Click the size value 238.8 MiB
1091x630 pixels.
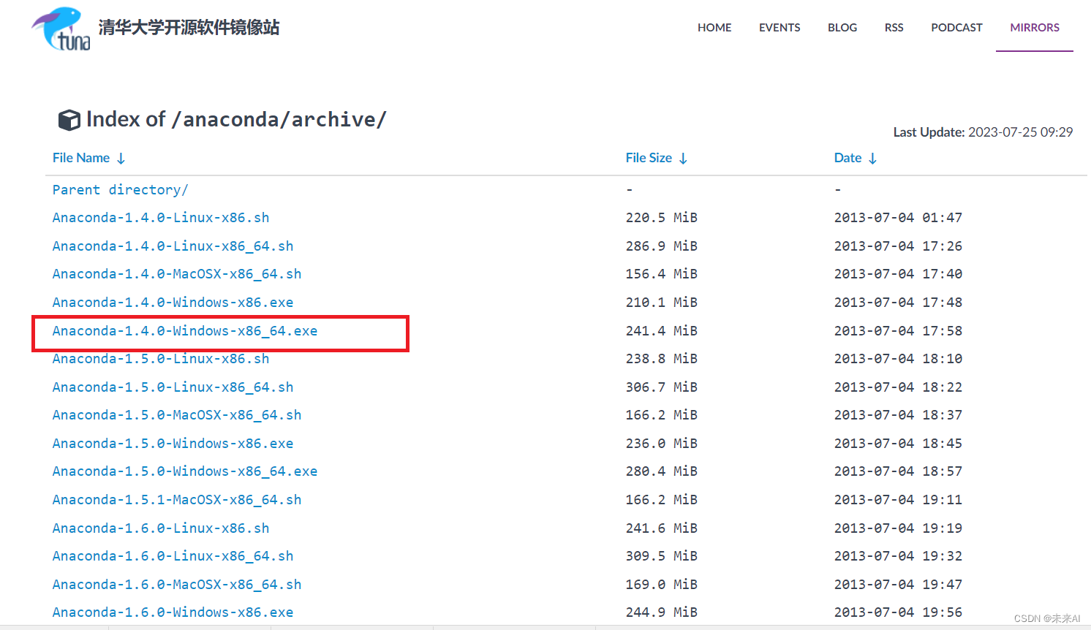pyautogui.click(x=661, y=359)
